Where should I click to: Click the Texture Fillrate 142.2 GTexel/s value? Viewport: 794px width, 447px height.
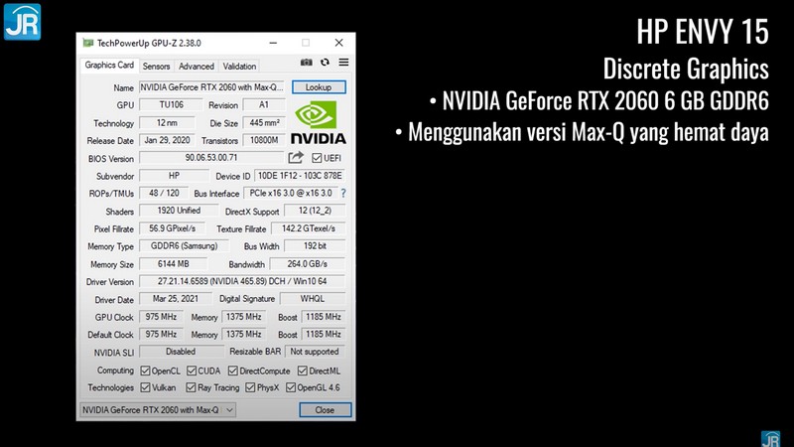click(x=309, y=228)
